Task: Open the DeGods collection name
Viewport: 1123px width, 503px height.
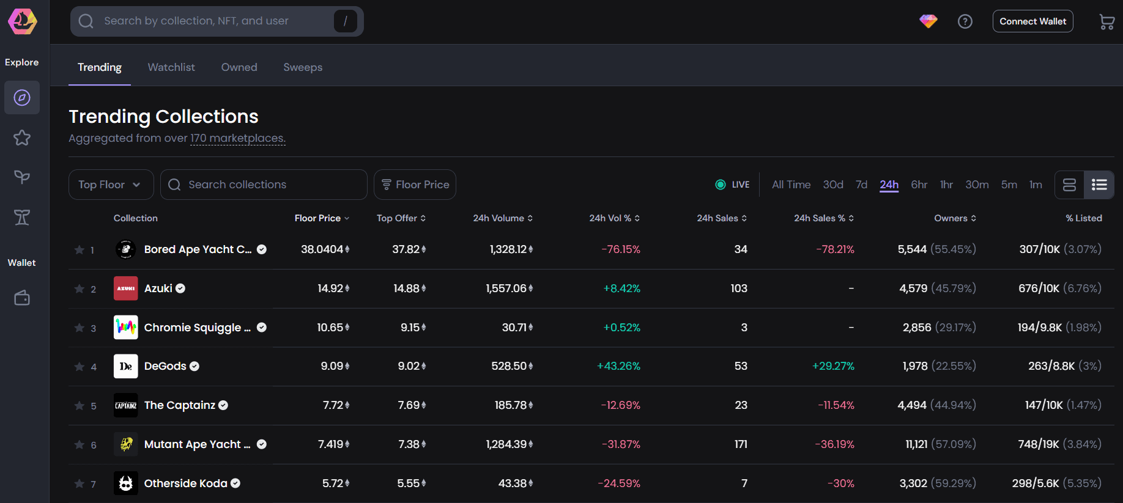Action: point(165,366)
